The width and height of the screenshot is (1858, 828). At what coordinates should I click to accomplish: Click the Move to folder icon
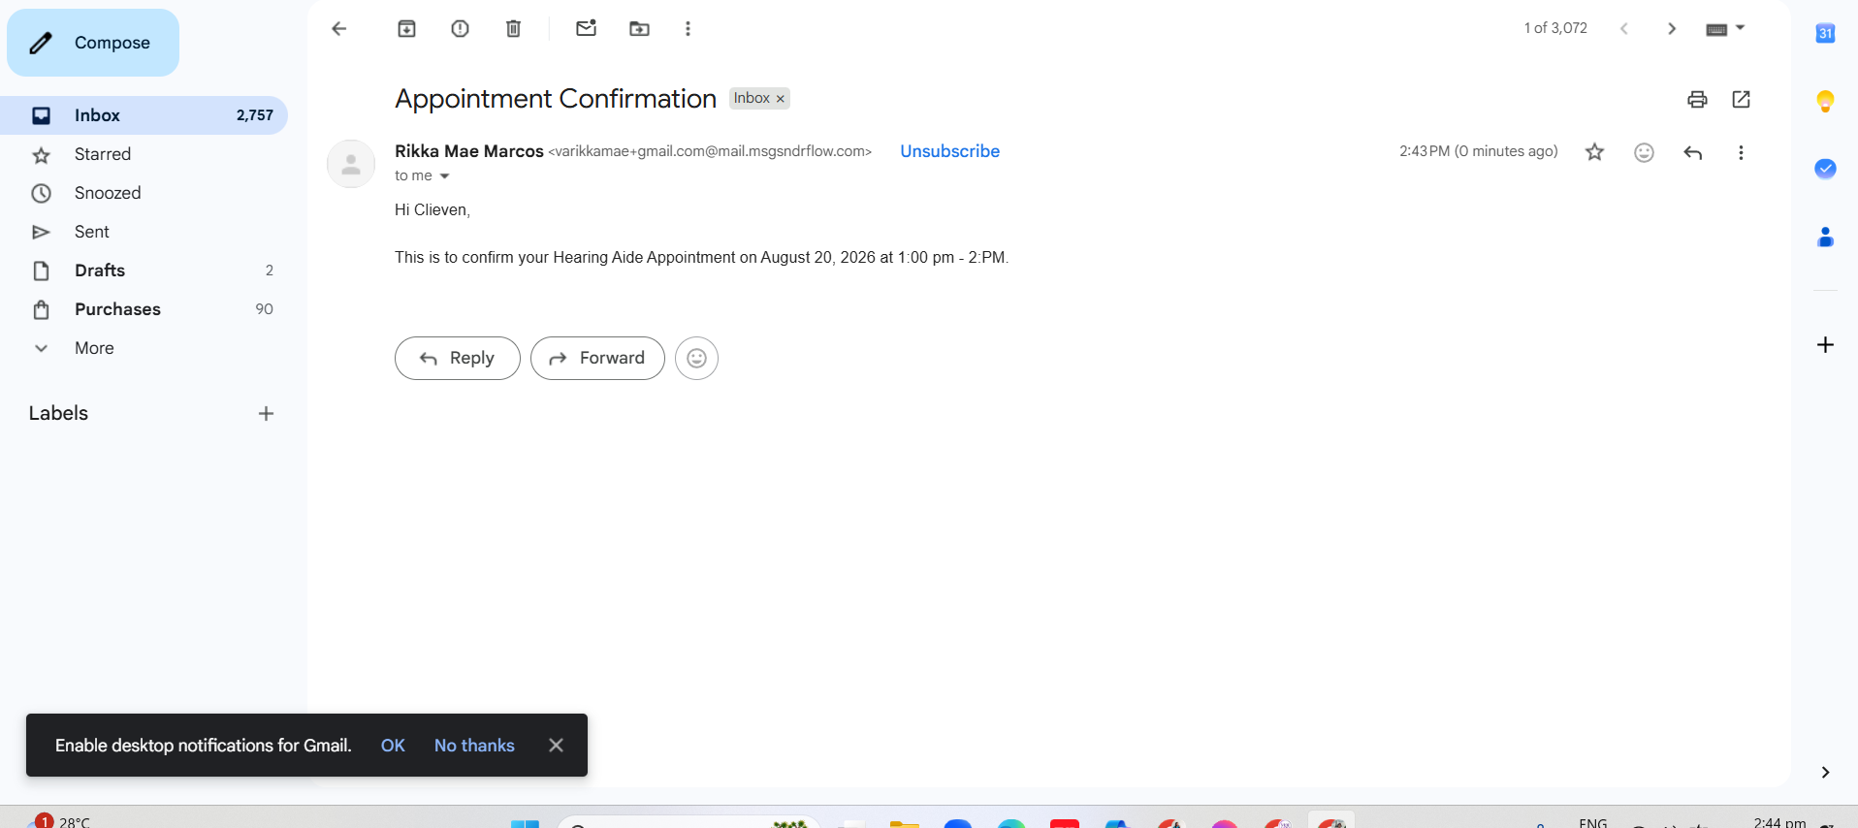tap(640, 29)
